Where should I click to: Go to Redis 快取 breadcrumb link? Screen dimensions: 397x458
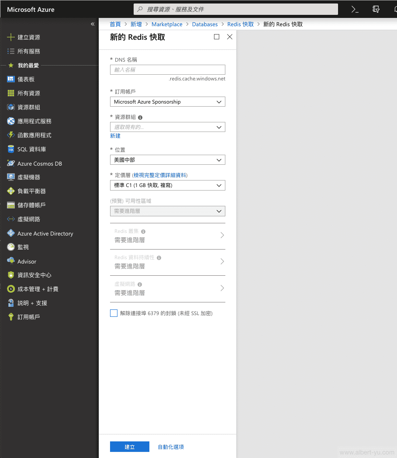[241, 24]
